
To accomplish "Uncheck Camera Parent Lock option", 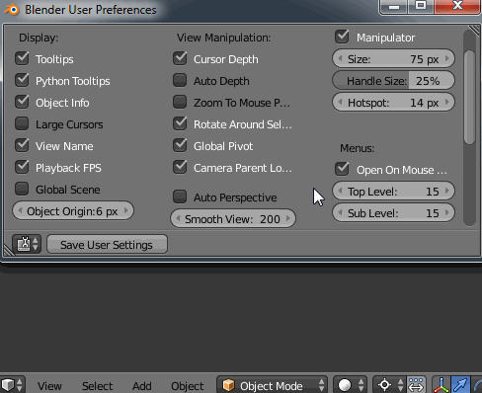I will click(180, 168).
